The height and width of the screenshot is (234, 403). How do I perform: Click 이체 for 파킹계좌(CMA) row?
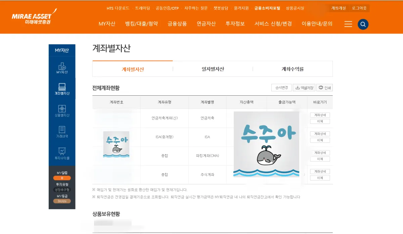coord(320,159)
